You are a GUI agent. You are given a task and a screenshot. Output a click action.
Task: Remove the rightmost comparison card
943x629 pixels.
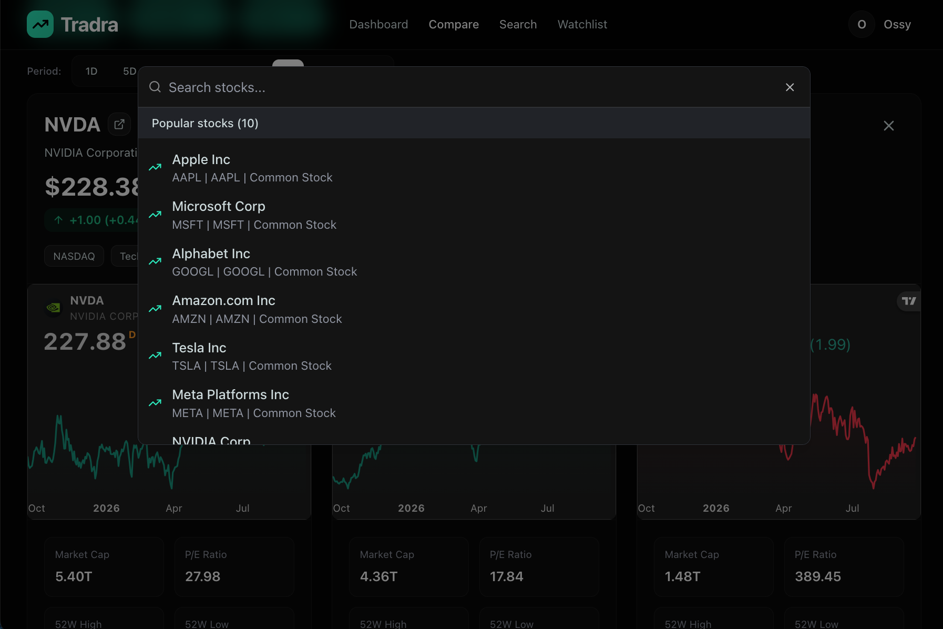(x=888, y=126)
